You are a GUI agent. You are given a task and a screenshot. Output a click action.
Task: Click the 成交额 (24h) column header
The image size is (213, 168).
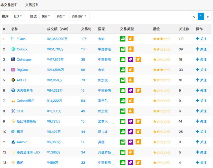point(57,29)
